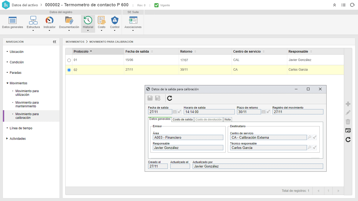
Task: Select radio button for protocol 01
Action: [x=69, y=60]
